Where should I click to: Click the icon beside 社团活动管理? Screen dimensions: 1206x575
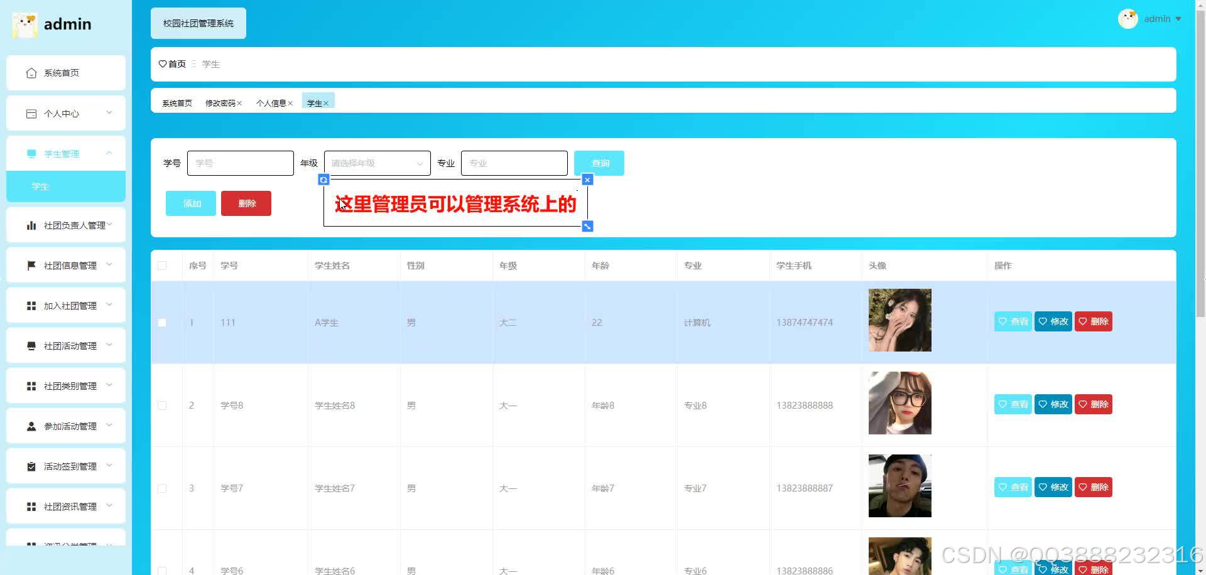[x=31, y=346]
